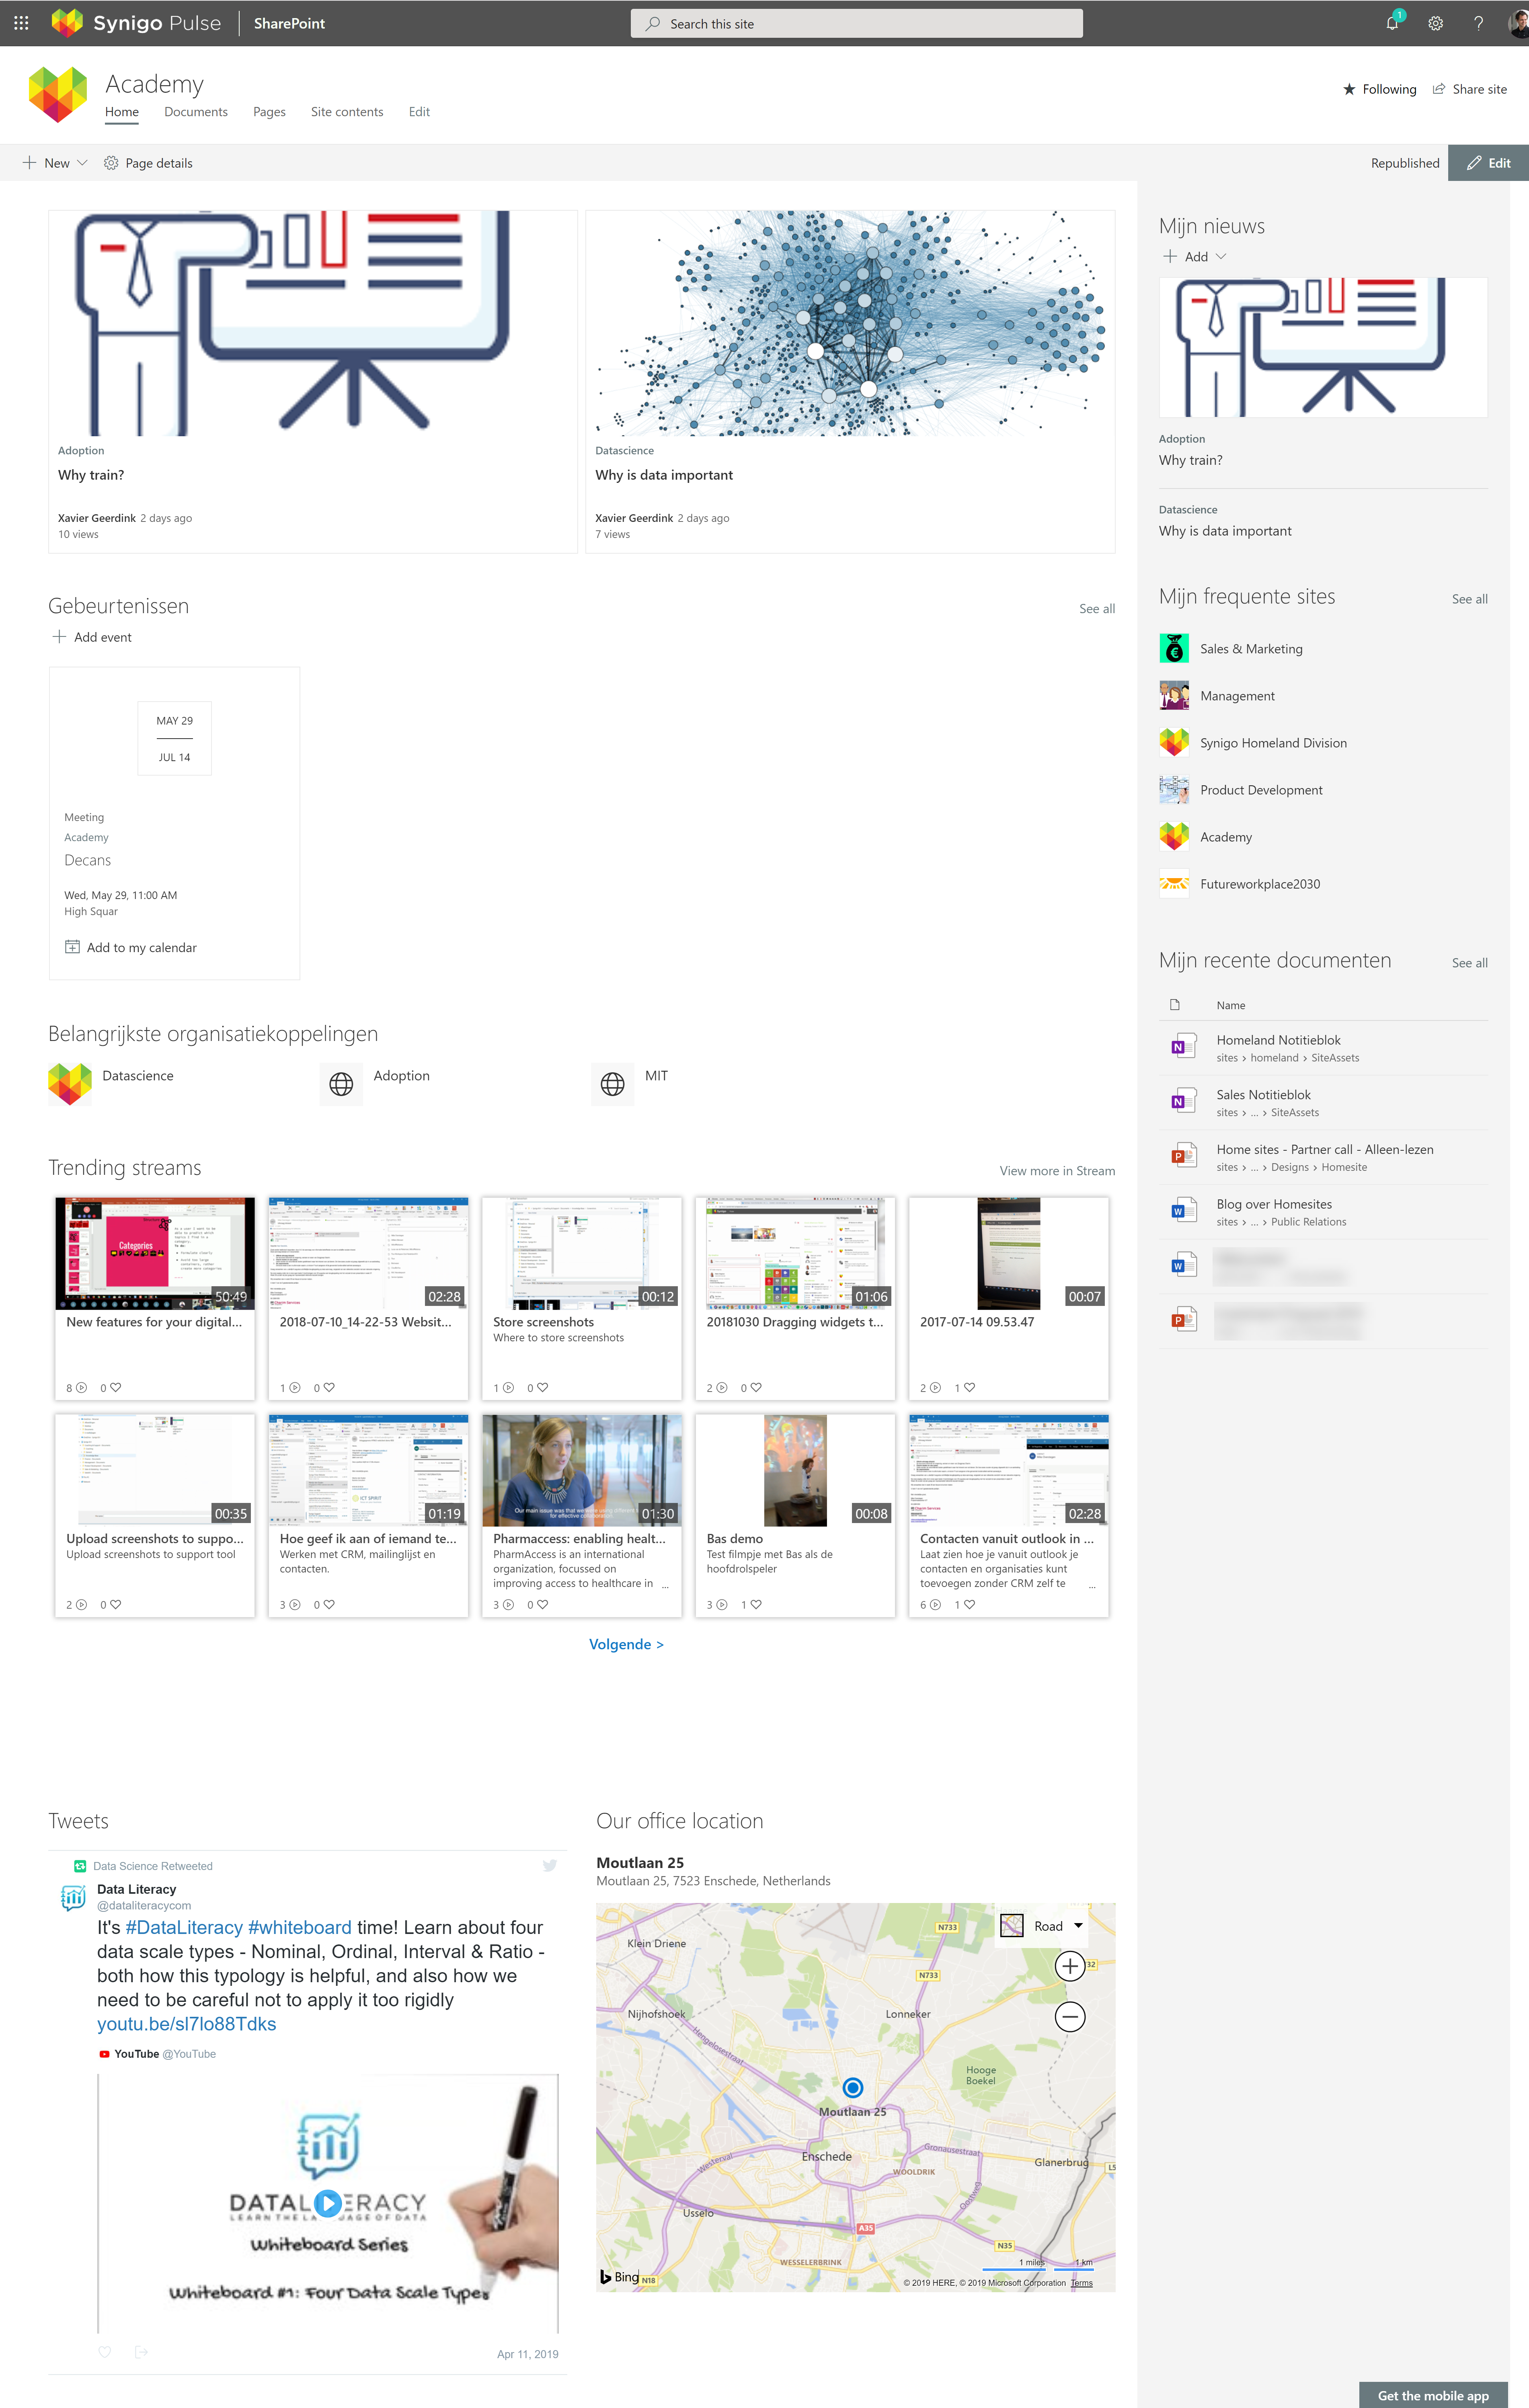Like the Data Literacy tweet heart icon
The height and width of the screenshot is (2408, 1529).
(x=105, y=2352)
